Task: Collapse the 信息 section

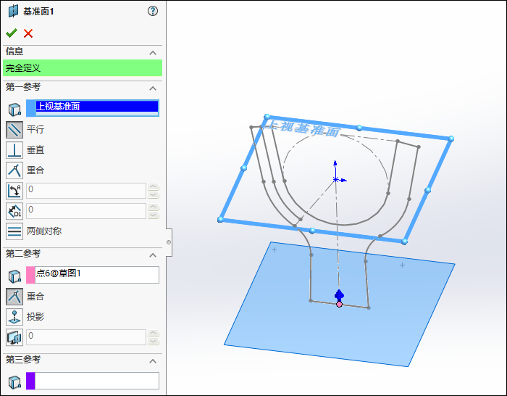Action: click(153, 52)
